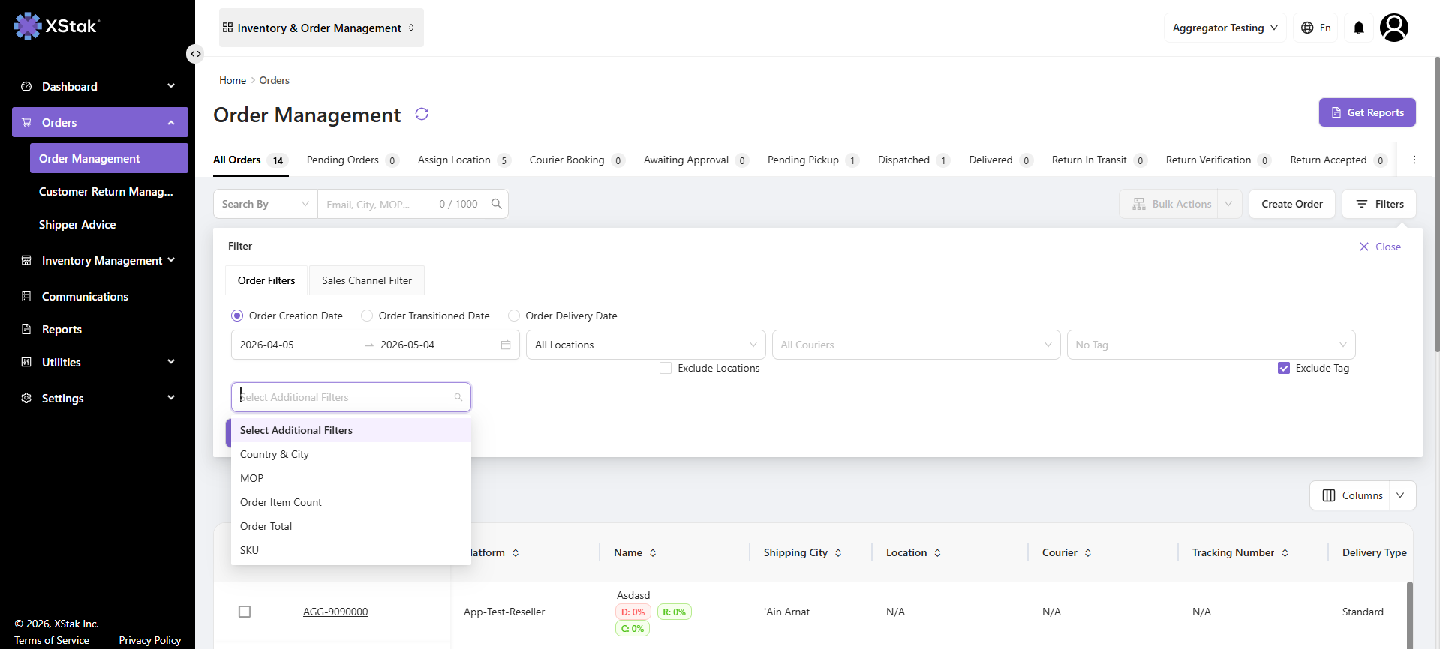The height and width of the screenshot is (649, 1440).
Task: Click the search magnifier icon in the search box
Action: (496, 204)
